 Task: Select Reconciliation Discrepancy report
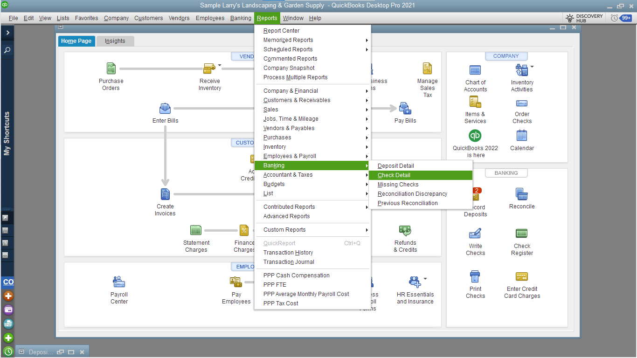pyautogui.click(x=421, y=194)
